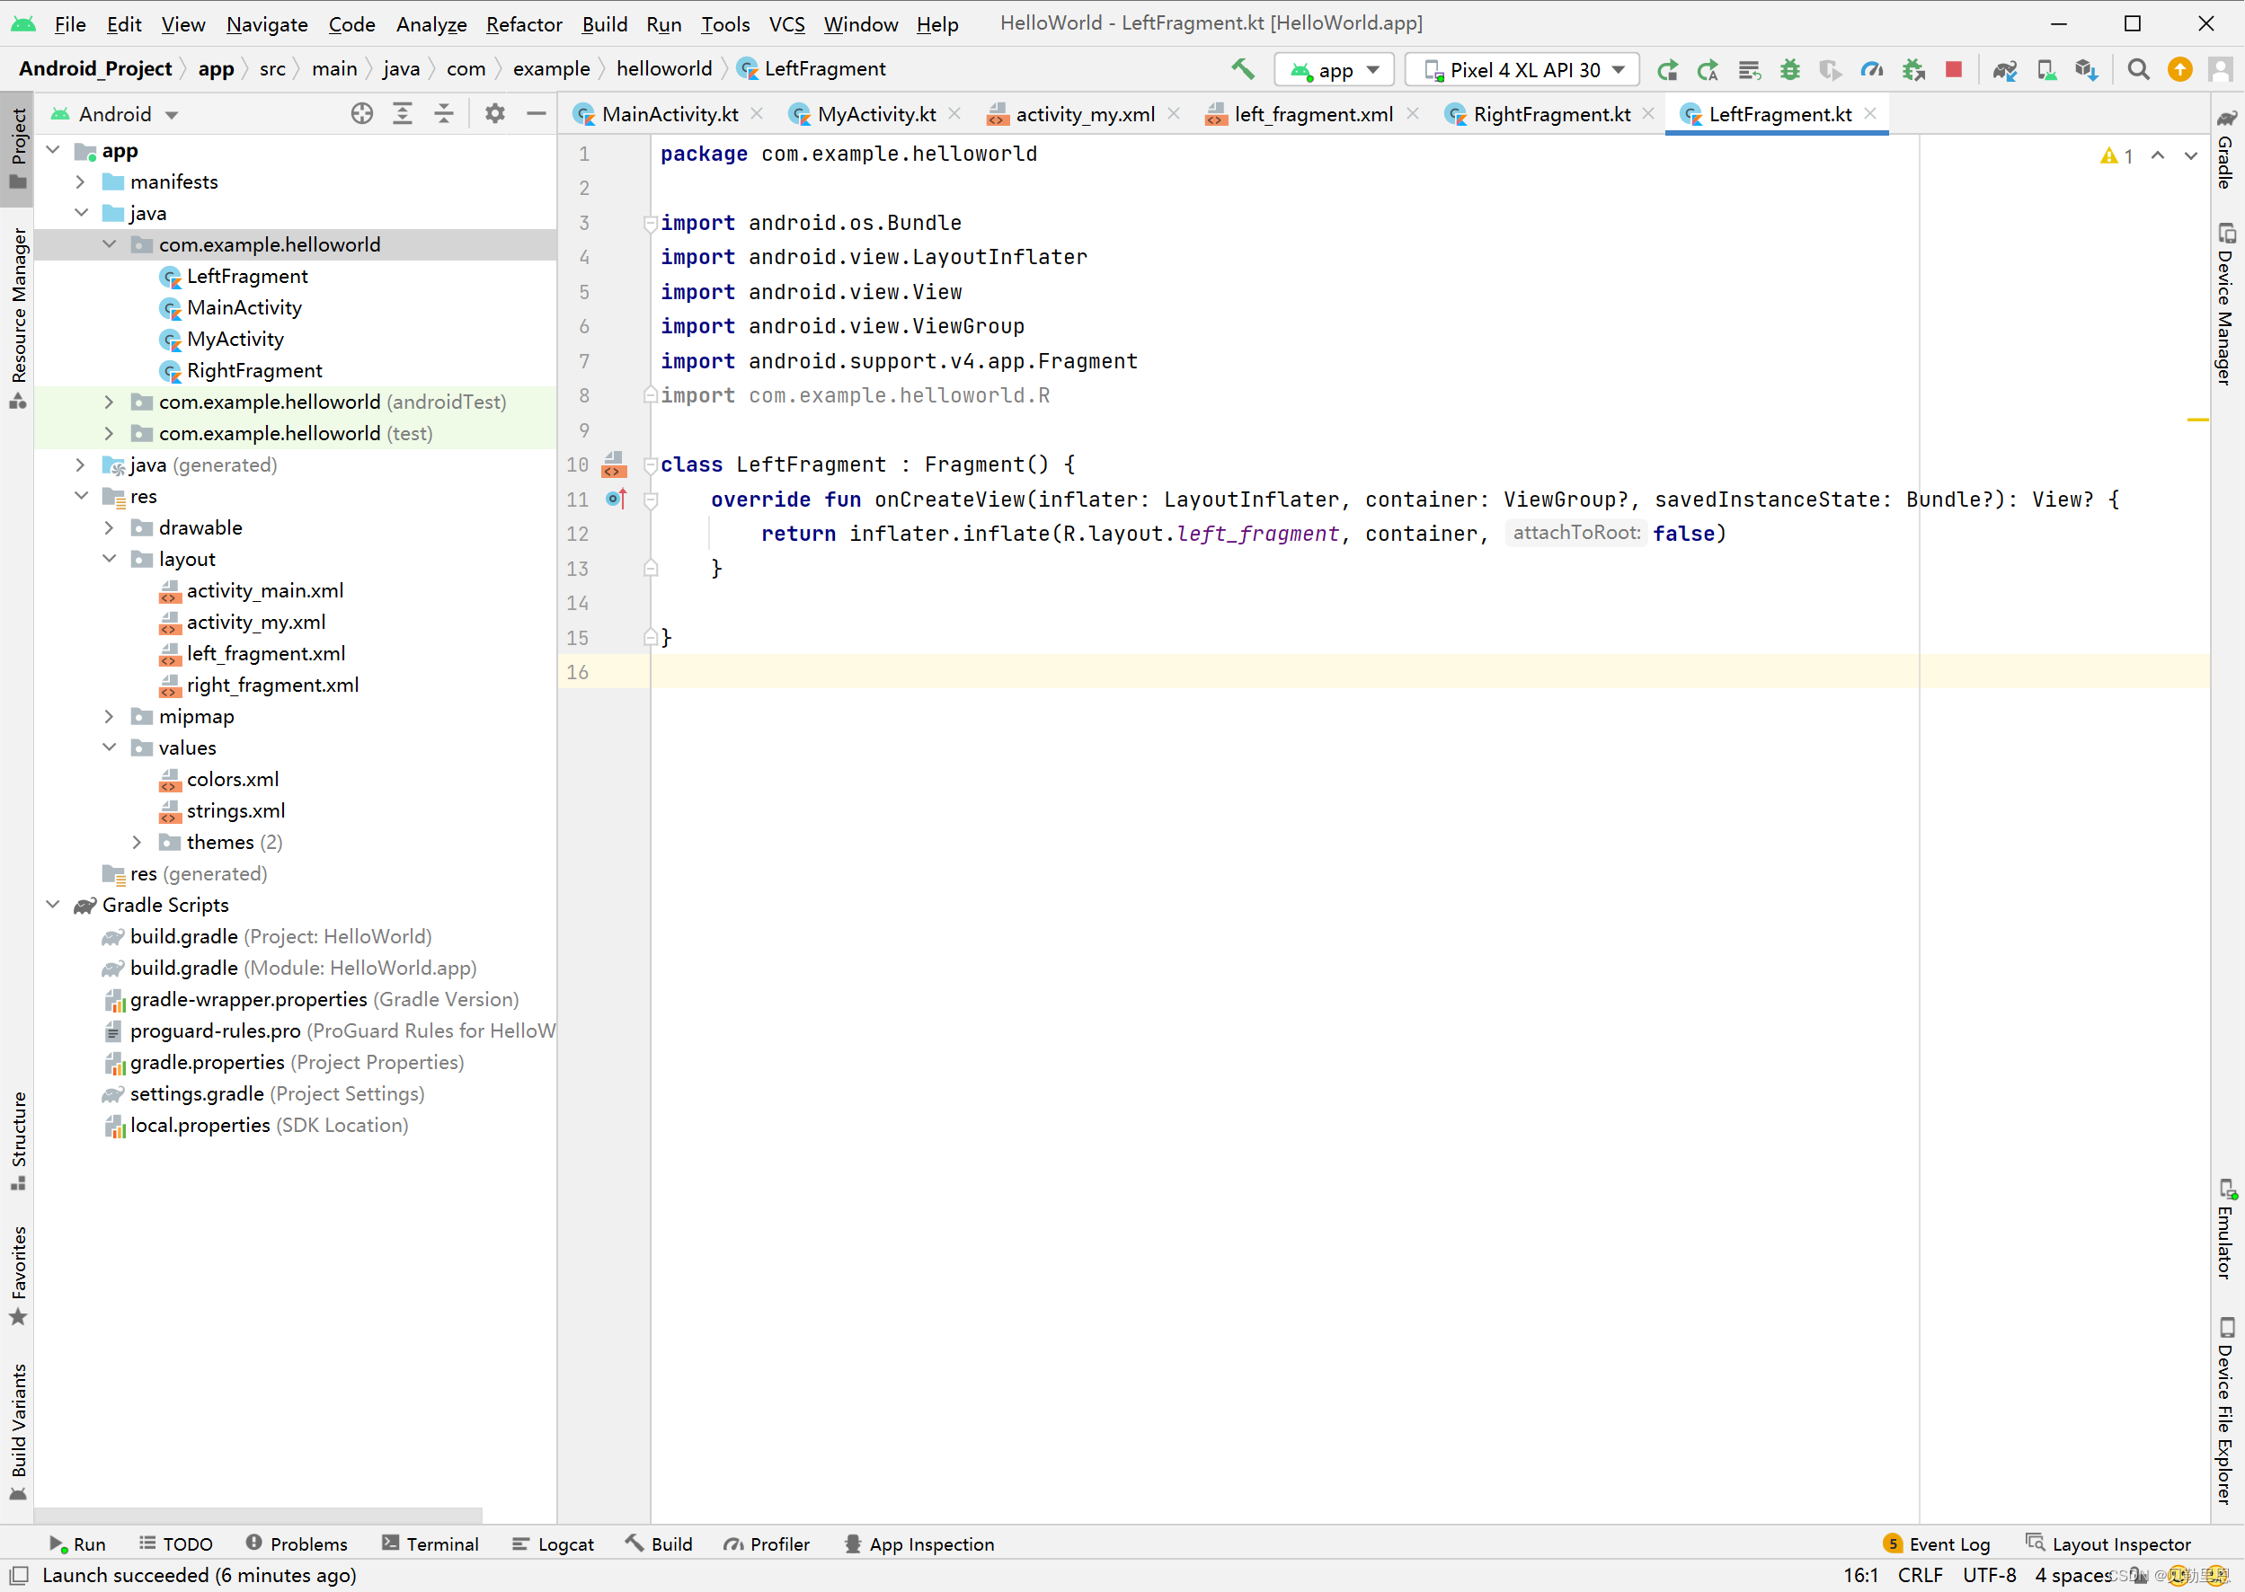Viewport: 2245px width, 1592px height.
Task: Switch to the RightFragment.kt tab
Action: [1550, 114]
